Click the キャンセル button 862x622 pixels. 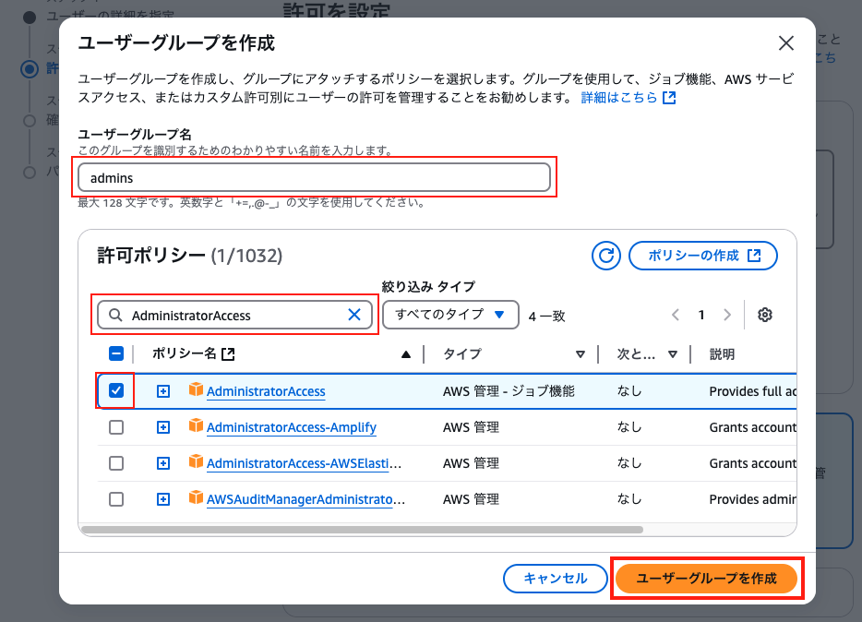(556, 578)
